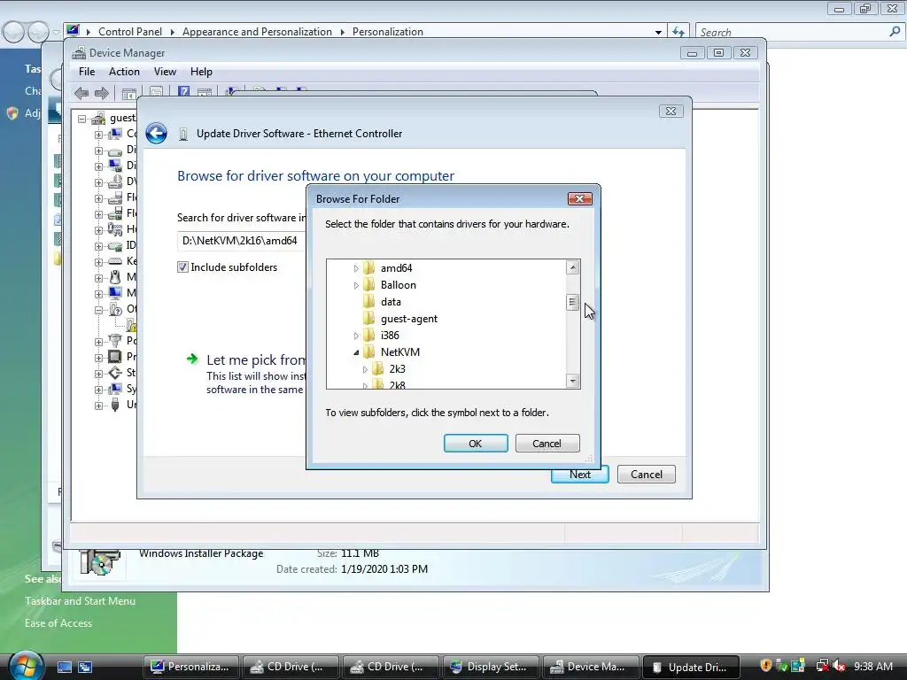Select the NetKVM folder icon
The image size is (907, 680).
[x=369, y=352]
